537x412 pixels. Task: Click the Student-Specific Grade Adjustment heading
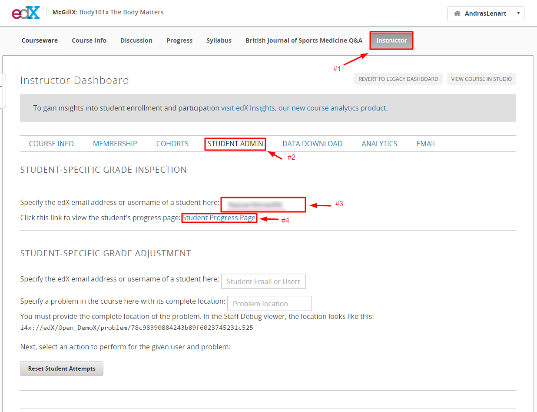click(x=106, y=253)
